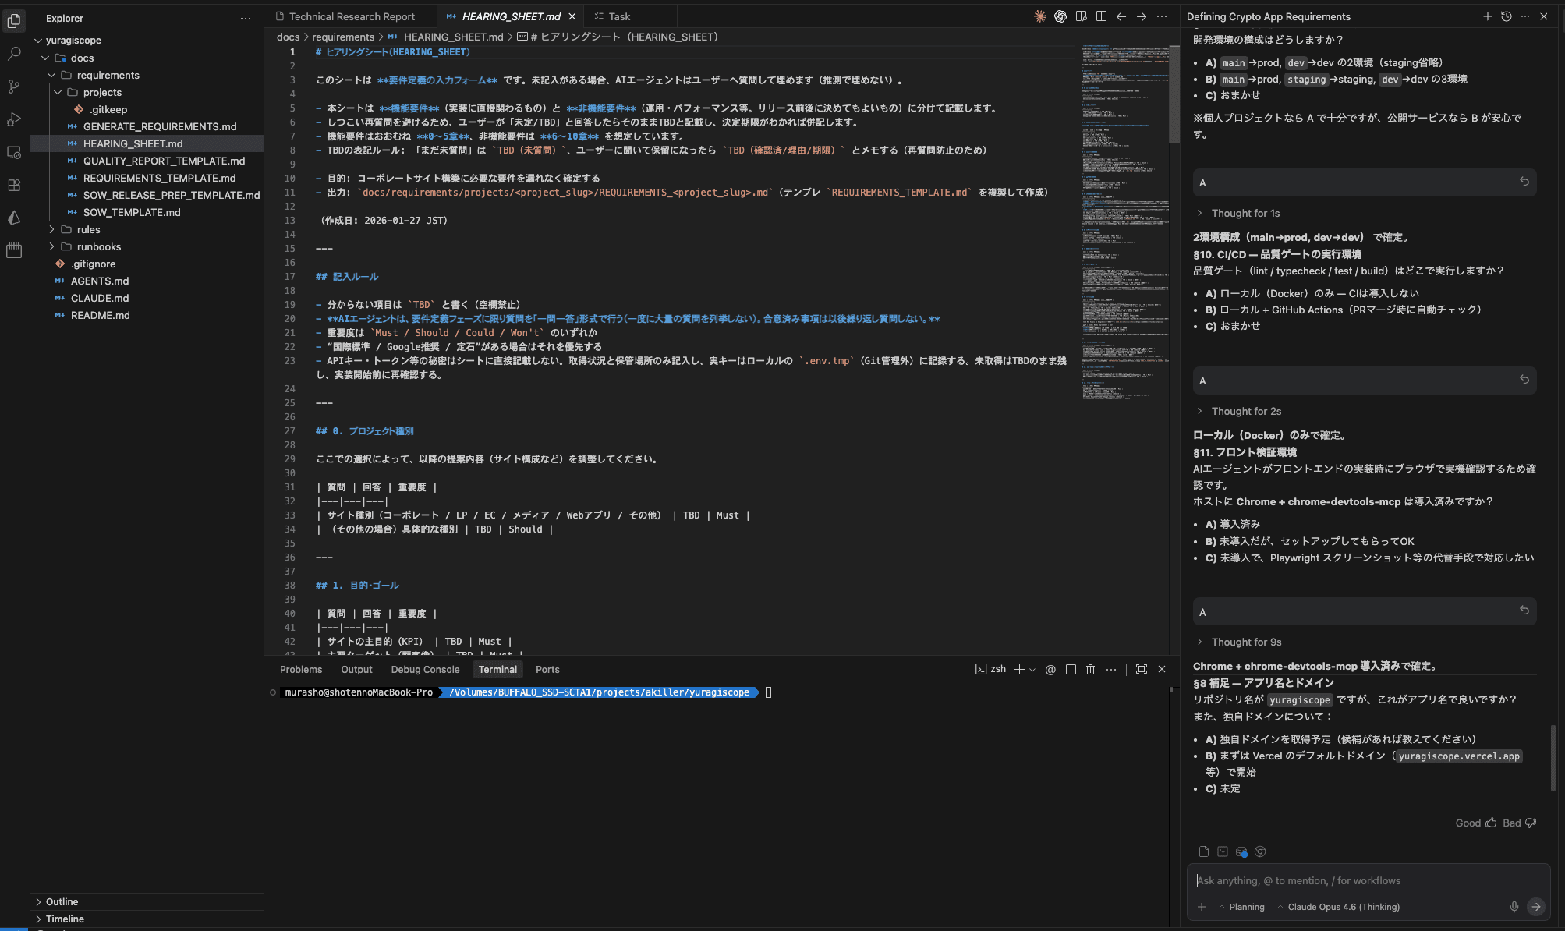Click the microphone icon in chat input

[1515, 907]
